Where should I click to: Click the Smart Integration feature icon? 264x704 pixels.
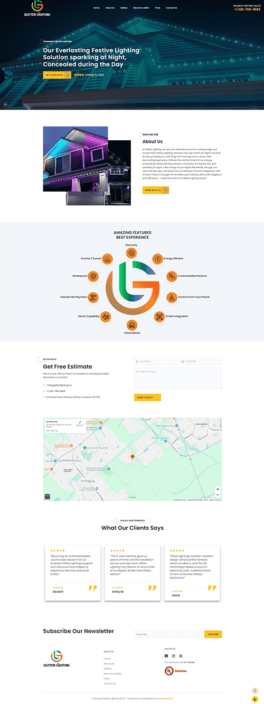(159, 316)
